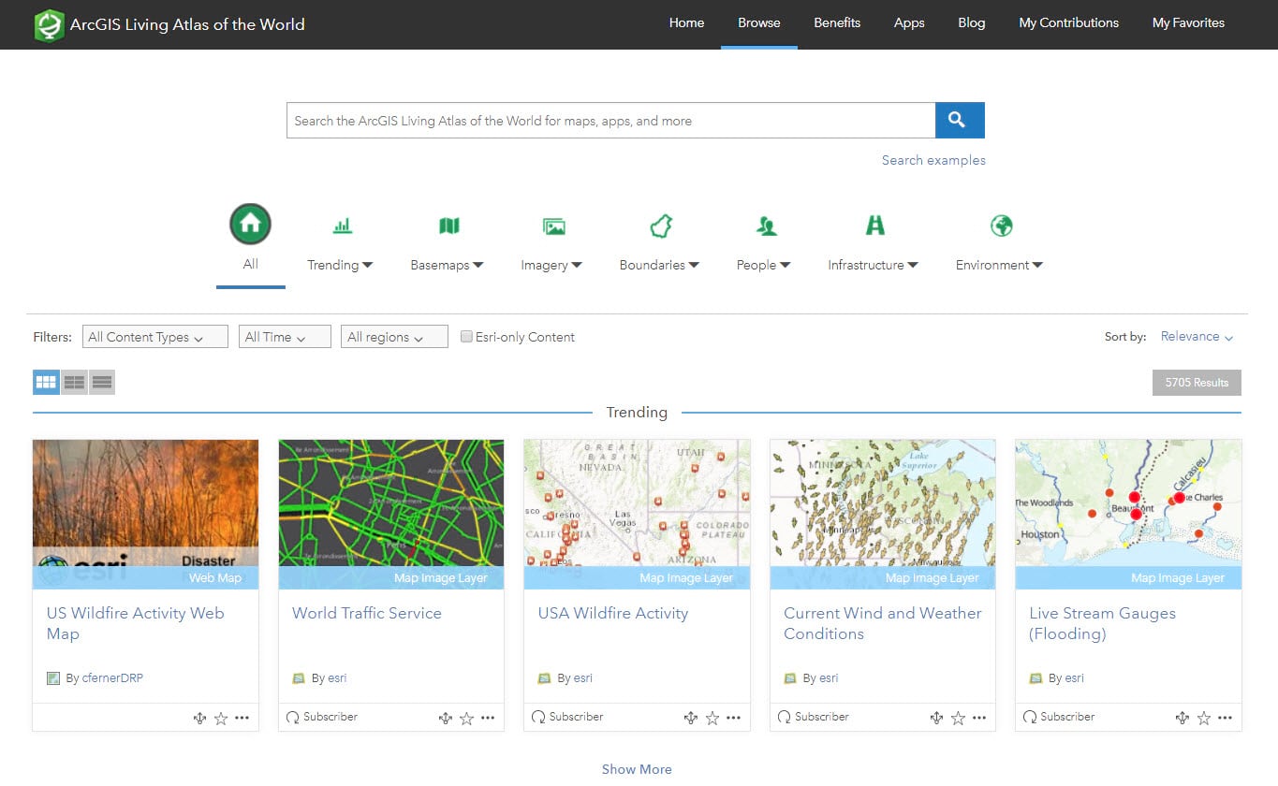This screenshot has height=786, width=1278.
Task: Click the Environment category icon
Action: (x=1000, y=226)
